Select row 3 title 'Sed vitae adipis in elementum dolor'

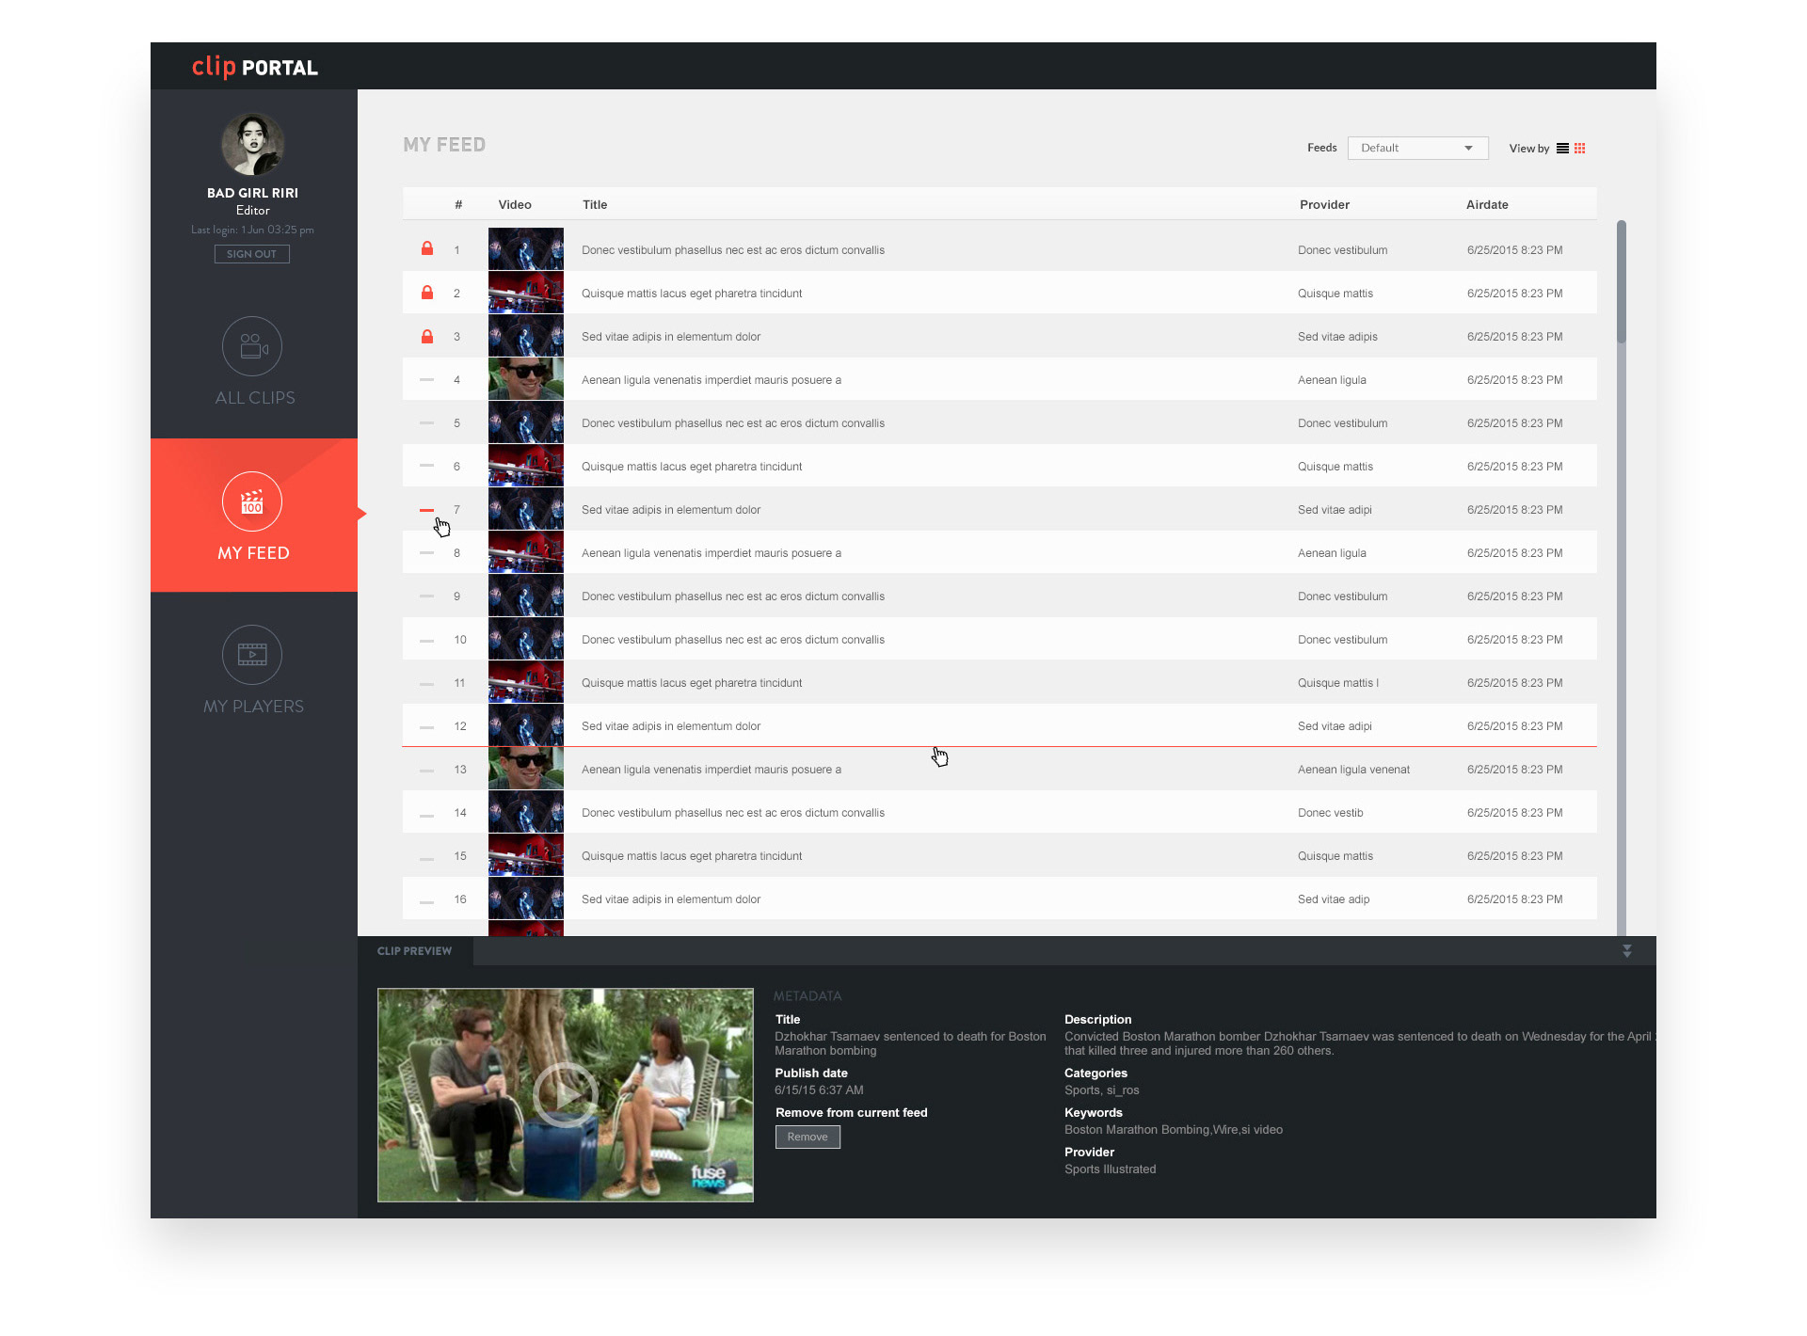(x=671, y=337)
